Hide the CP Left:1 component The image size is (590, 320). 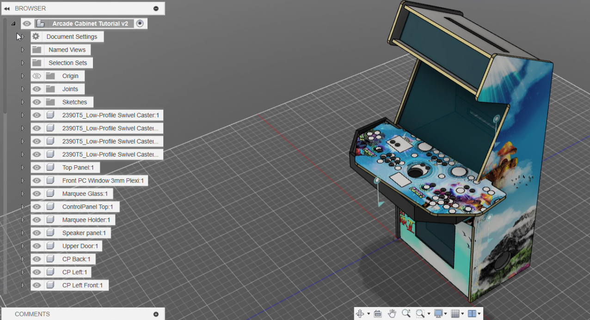pyautogui.click(x=37, y=272)
